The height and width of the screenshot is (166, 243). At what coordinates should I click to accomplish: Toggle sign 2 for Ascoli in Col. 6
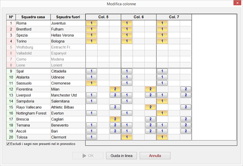[150, 131]
